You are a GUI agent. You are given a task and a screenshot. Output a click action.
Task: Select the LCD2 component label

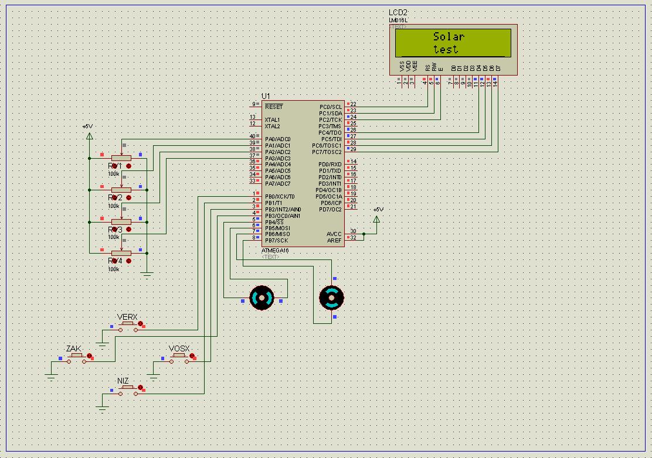[398, 13]
